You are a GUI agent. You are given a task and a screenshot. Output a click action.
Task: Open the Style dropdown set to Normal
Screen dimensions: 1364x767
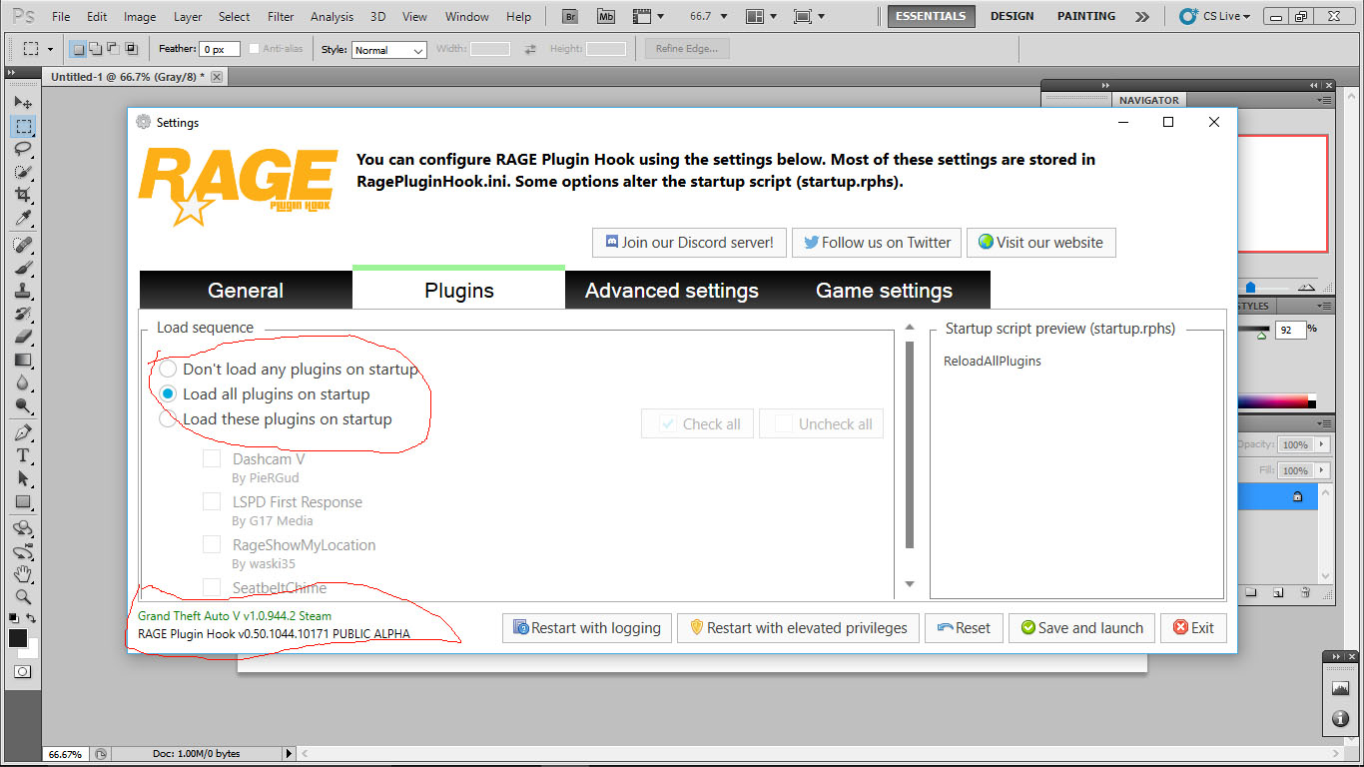point(389,50)
